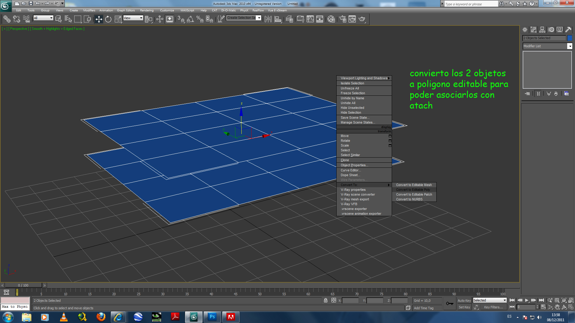Open the Utilities hammer panel tab
Viewport: 575px width, 323px height.
coord(568,30)
